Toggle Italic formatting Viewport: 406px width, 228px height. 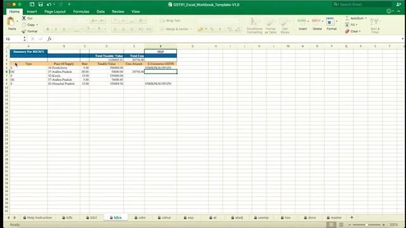point(56,29)
